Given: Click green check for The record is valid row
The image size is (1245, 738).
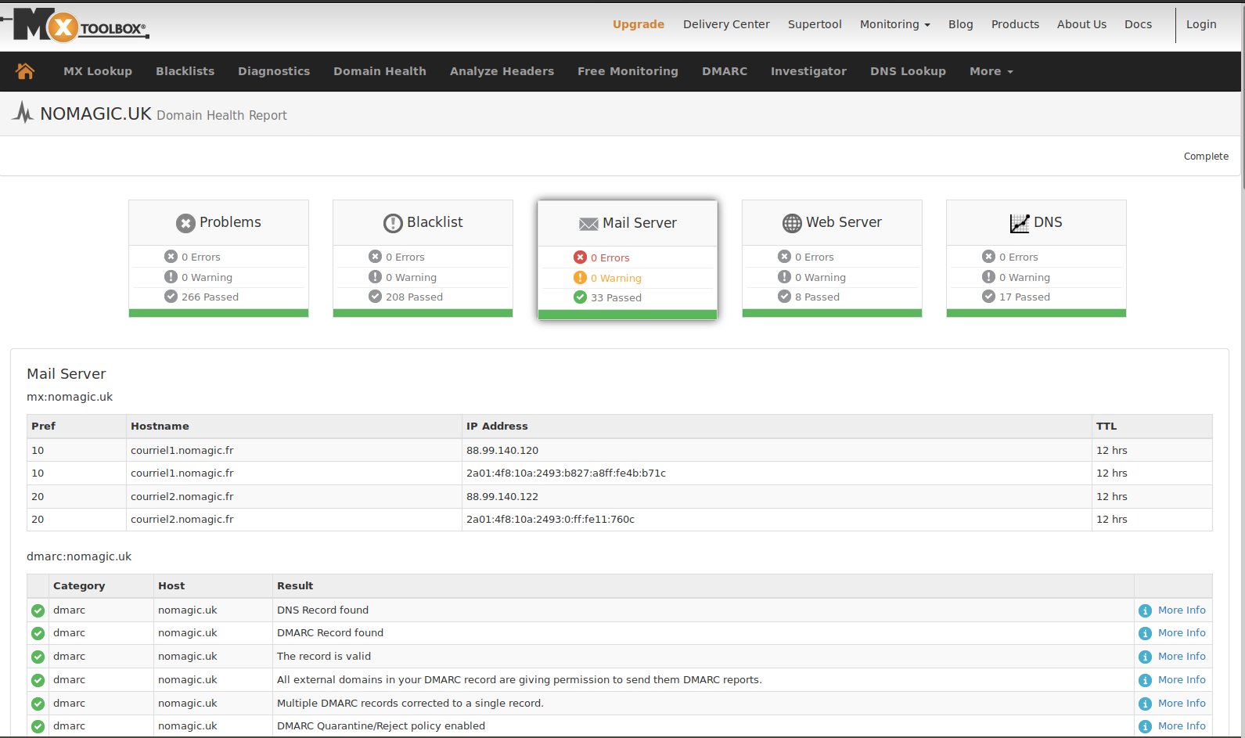Looking at the screenshot, I should pos(38,657).
